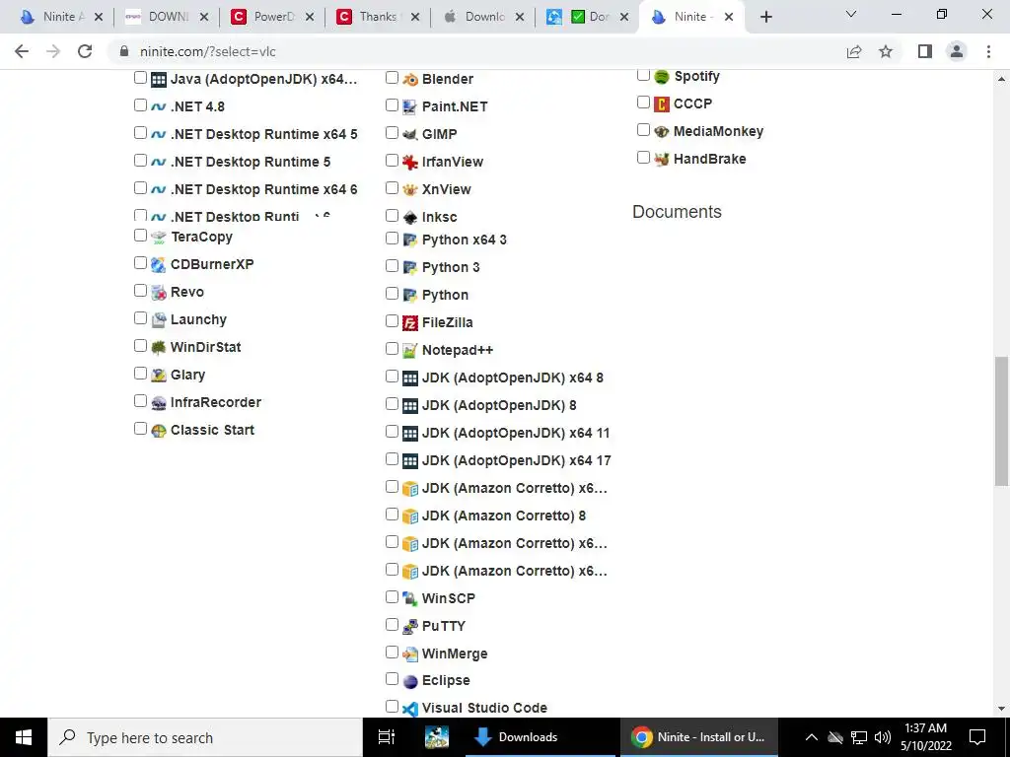Check the Spotify checkbox
Image resolution: width=1010 pixels, height=757 pixels.
pos(643,75)
